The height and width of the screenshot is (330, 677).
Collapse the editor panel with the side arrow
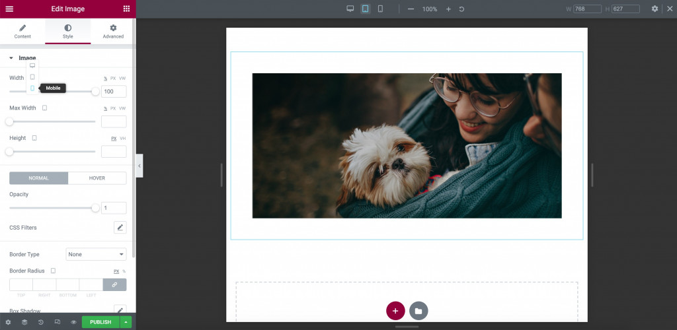click(139, 166)
